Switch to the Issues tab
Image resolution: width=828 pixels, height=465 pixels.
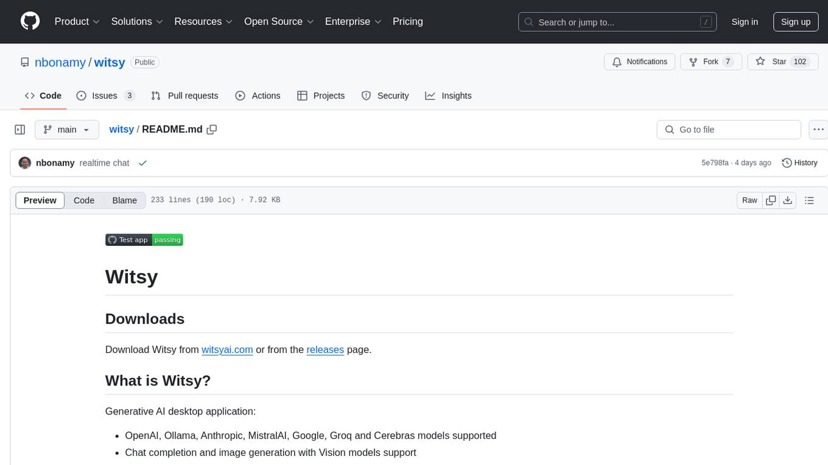105,96
